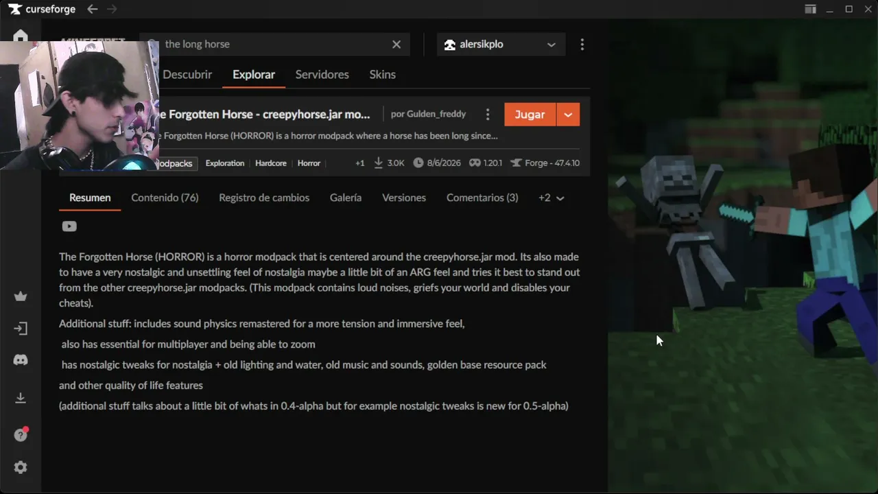The height and width of the screenshot is (494, 878).
Task: Expand the +2 more tabs dropdown
Action: click(x=551, y=198)
